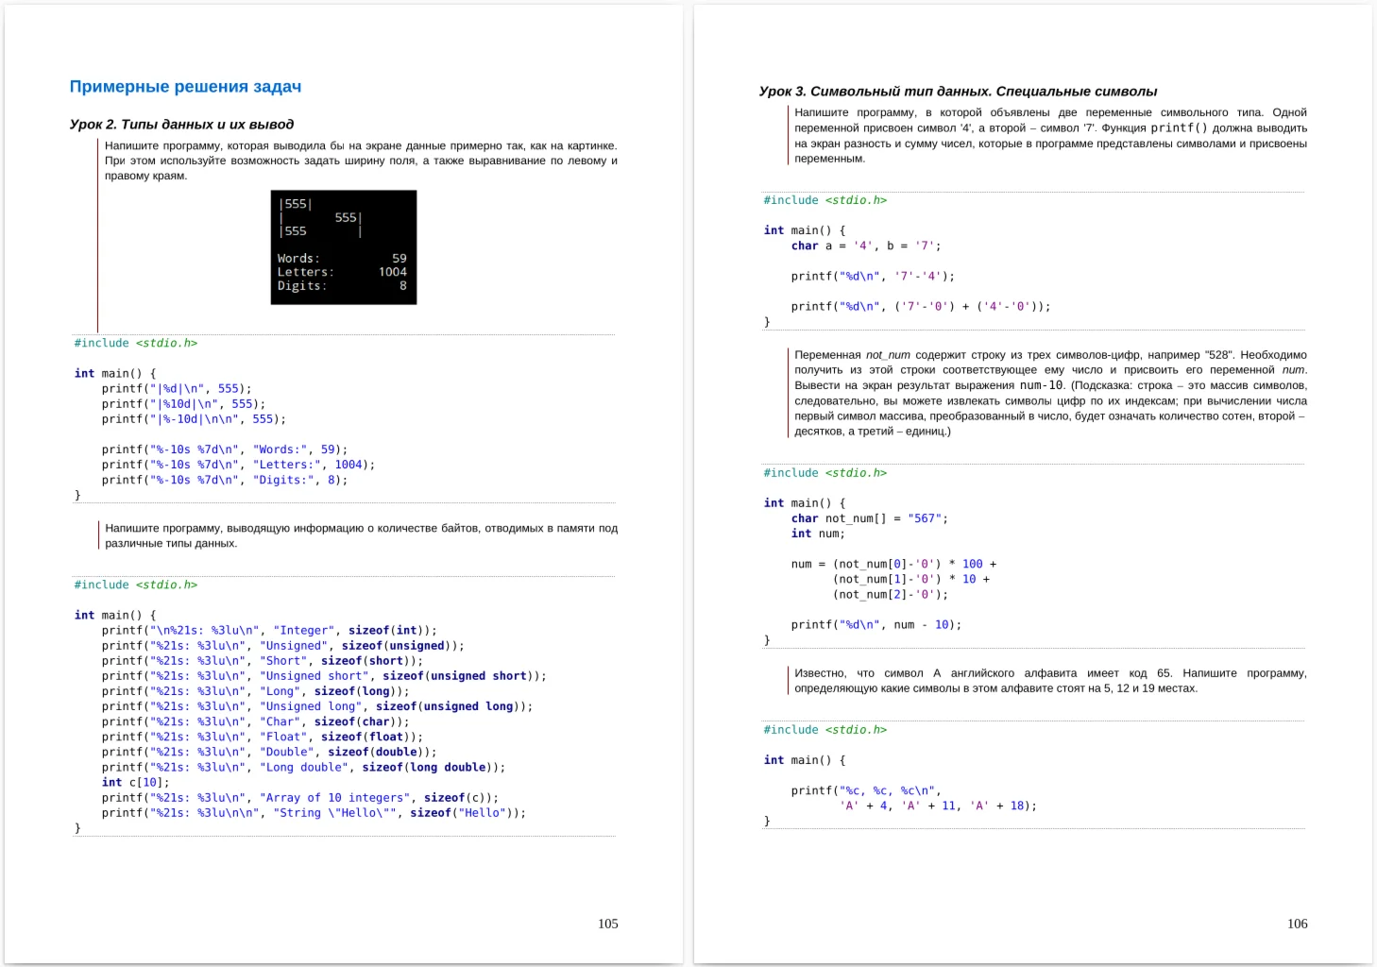The image size is (1377, 967).
Task: Click the "'A' + 4, 'A' + 11" code line
Action: tap(937, 806)
